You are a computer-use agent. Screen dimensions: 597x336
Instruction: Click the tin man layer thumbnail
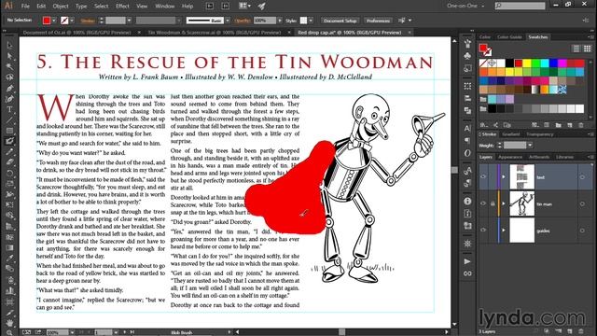[x=521, y=203]
